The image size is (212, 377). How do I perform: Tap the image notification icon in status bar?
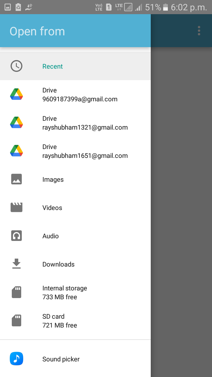click(x=8, y=7)
